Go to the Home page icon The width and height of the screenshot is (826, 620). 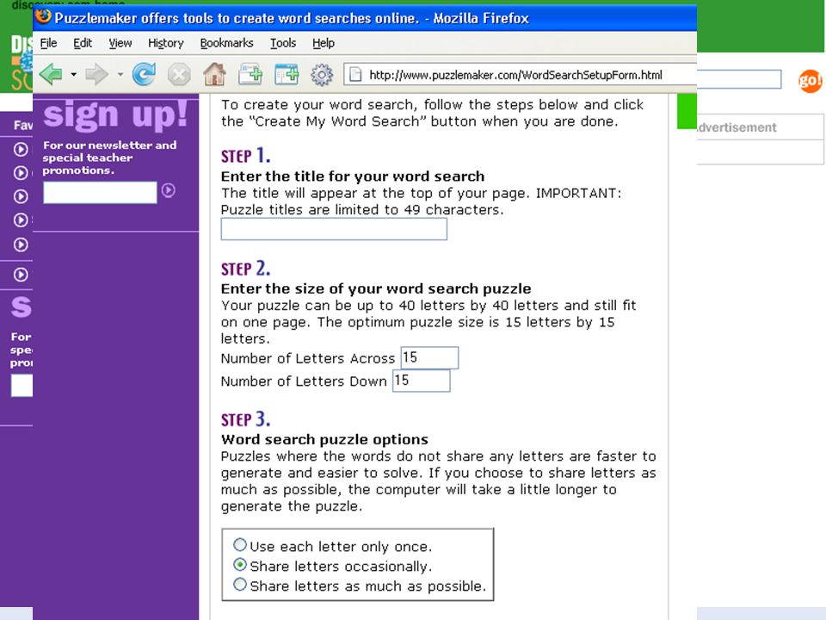tap(214, 74)
